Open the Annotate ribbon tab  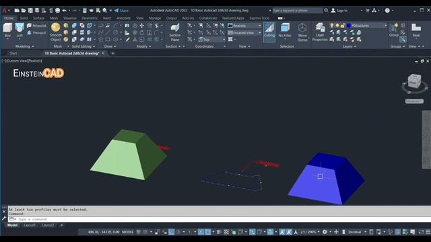click(123, 18)
